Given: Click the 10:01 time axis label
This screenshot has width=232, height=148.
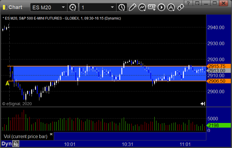Looking at the screenshot, I should click(70, 144).
